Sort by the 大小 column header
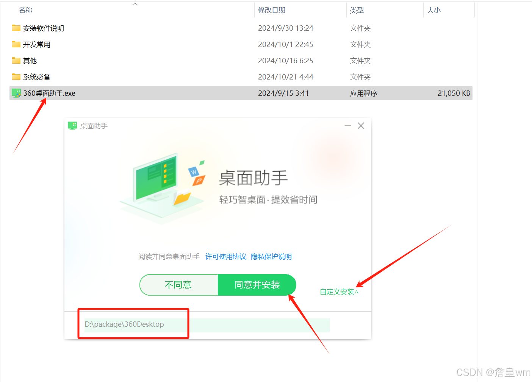532x382 pixels. point(434,10)
